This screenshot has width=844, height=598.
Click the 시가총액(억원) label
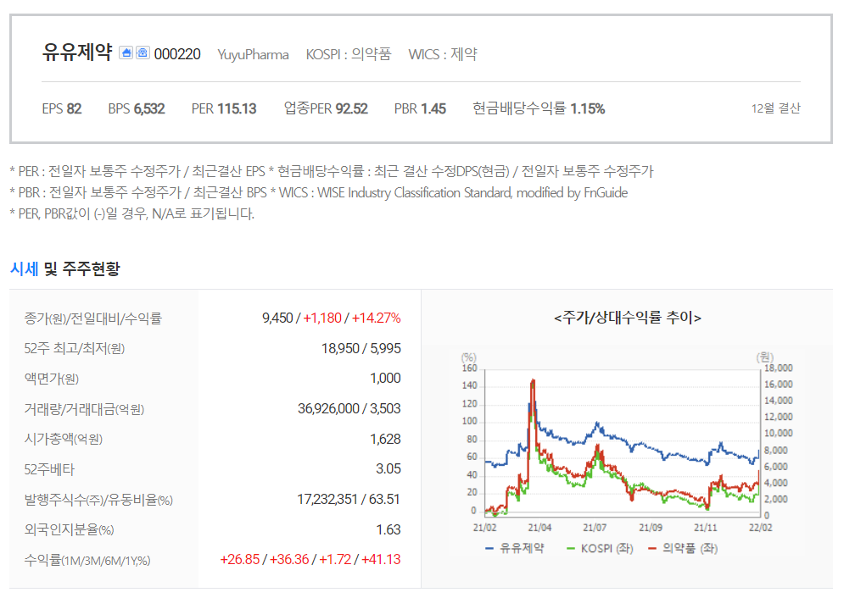click(x=64, y=440)
